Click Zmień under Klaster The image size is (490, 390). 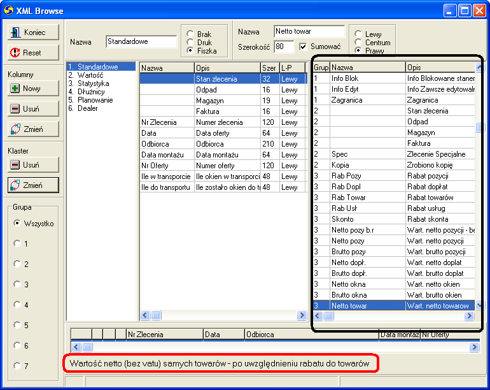click(x=33, y=185)
